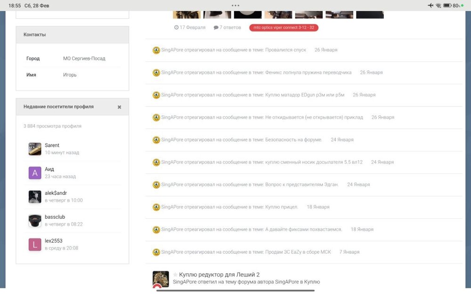Click the reply bubble icon showing 7 ответов
The height and width of the screenshot is (294, 471).
217,27
